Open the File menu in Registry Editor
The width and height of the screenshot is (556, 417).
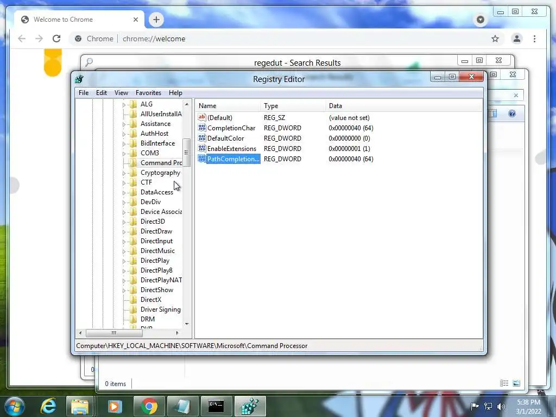coord(84,92)
